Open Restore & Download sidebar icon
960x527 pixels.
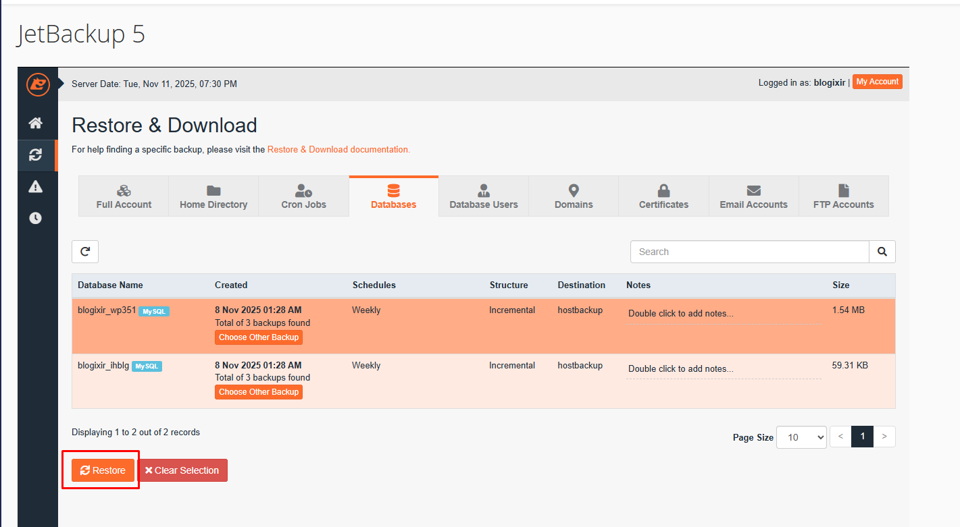[x=36, y=155]
